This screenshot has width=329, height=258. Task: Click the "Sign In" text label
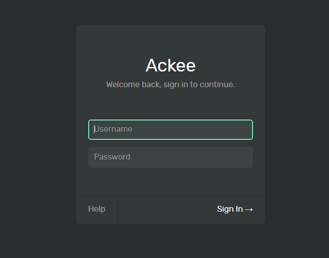tap(230, 209)
